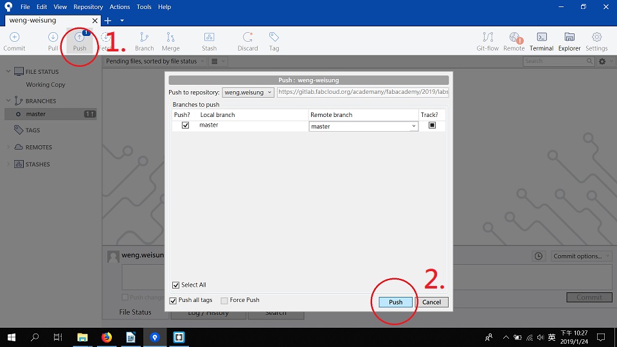Confirm with the Push dialog button

[x=395, y=302]
